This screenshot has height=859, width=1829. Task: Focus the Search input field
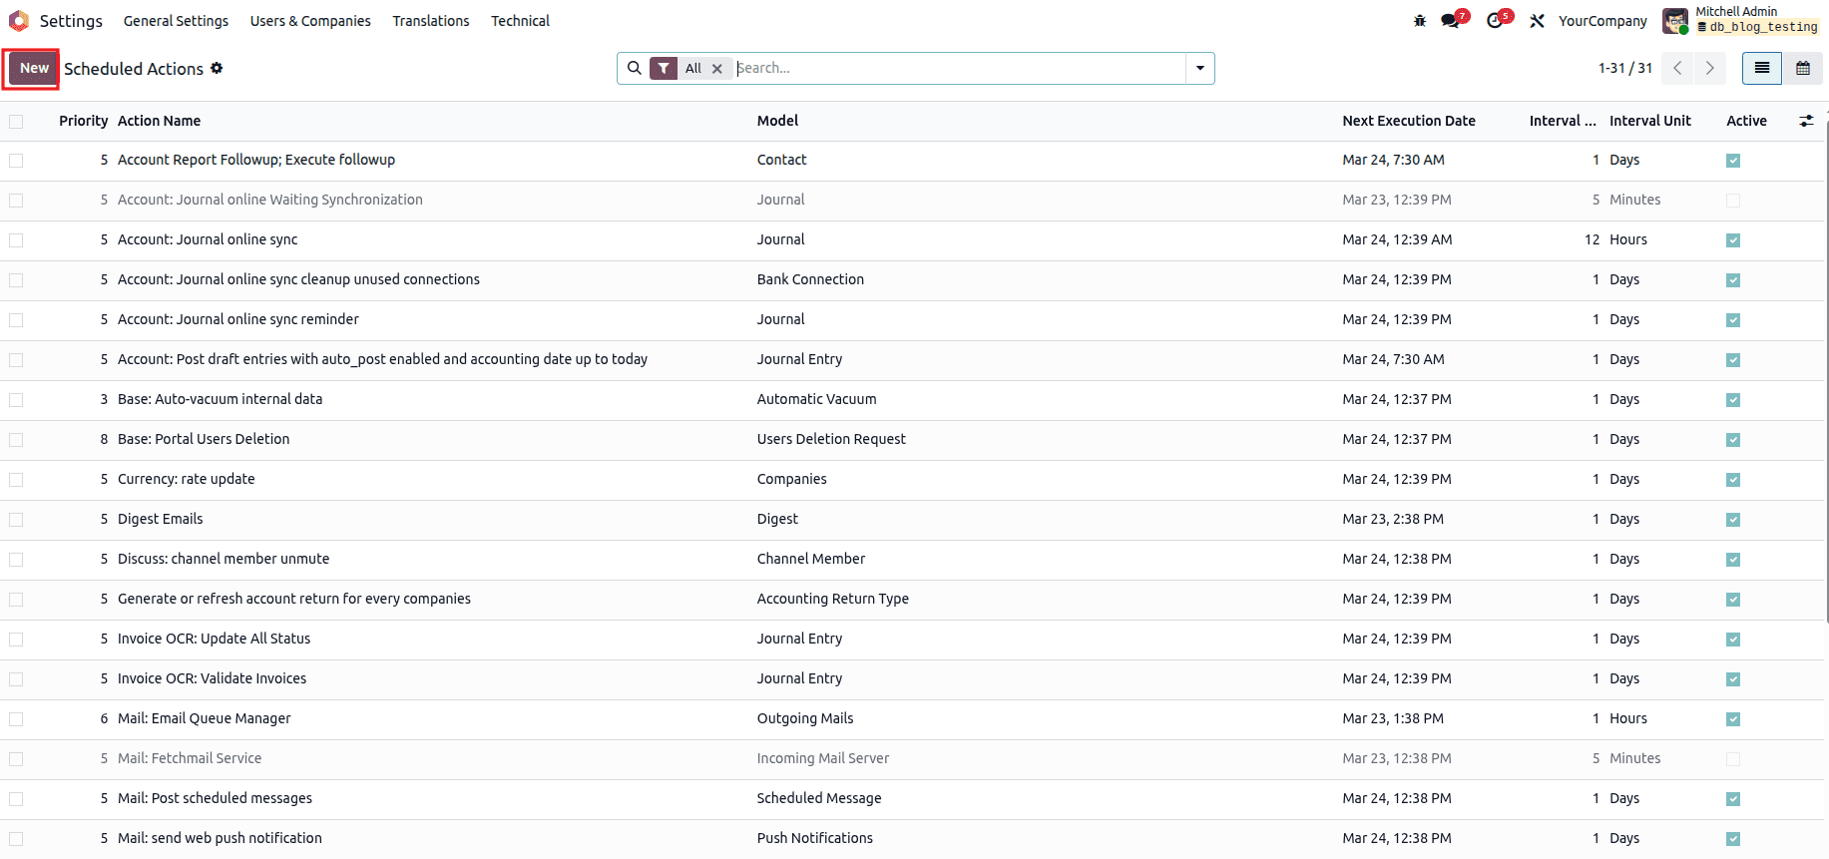point(958,68)
